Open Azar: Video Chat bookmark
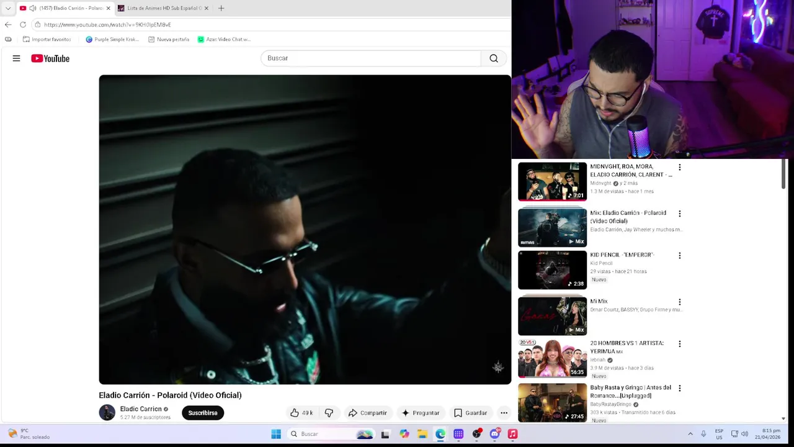 point(224,39)
